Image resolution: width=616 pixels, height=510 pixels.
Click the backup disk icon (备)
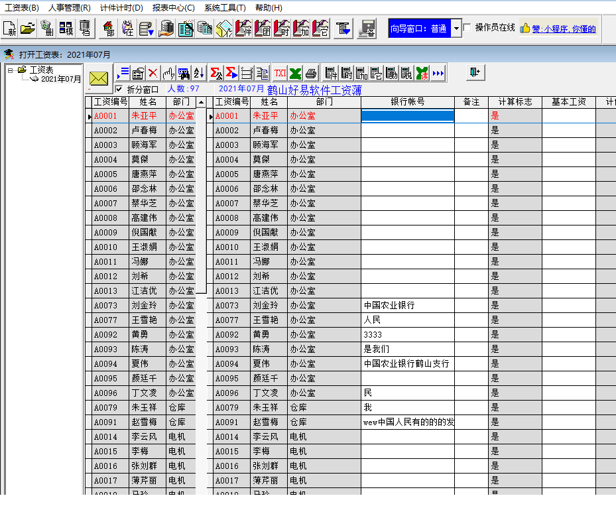367,29
